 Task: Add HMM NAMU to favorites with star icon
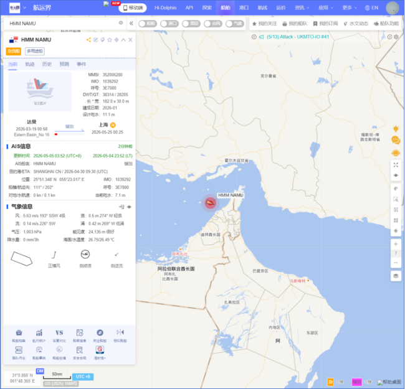(x=110, y=40)
